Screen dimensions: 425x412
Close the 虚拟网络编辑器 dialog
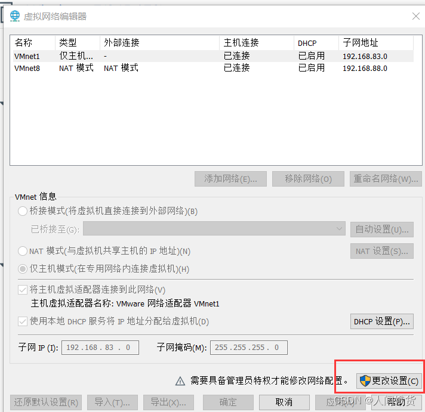tap(416, 16)
